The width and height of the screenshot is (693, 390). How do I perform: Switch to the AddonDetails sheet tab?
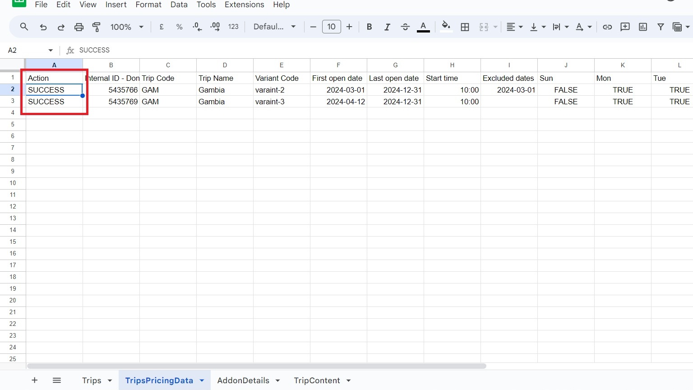[x=243, y=381]
